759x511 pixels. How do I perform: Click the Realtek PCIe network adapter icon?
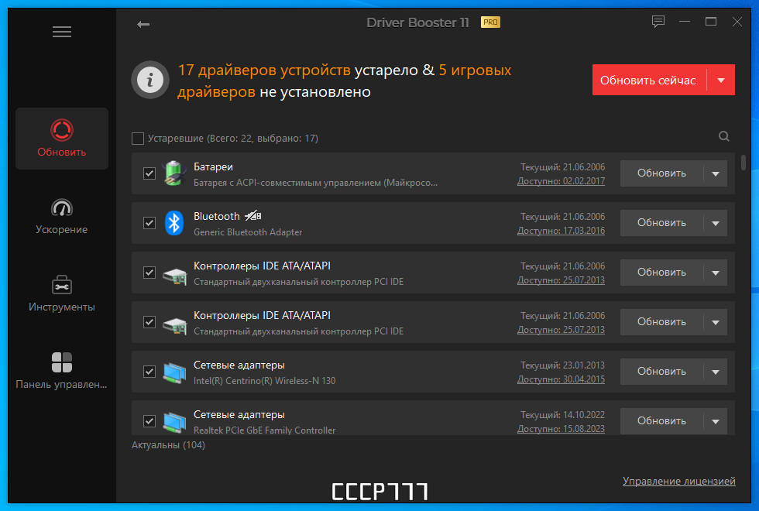(x=174, y=422)
